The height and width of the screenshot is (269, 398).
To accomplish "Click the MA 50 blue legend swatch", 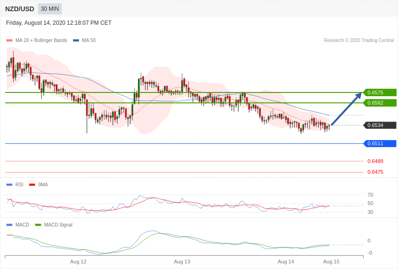I will pos(76,41).
